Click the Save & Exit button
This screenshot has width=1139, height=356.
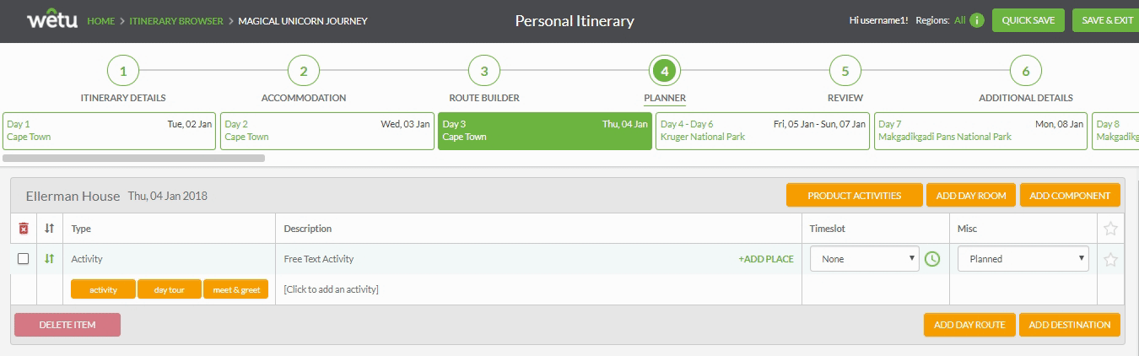(x=1106, y=20)
